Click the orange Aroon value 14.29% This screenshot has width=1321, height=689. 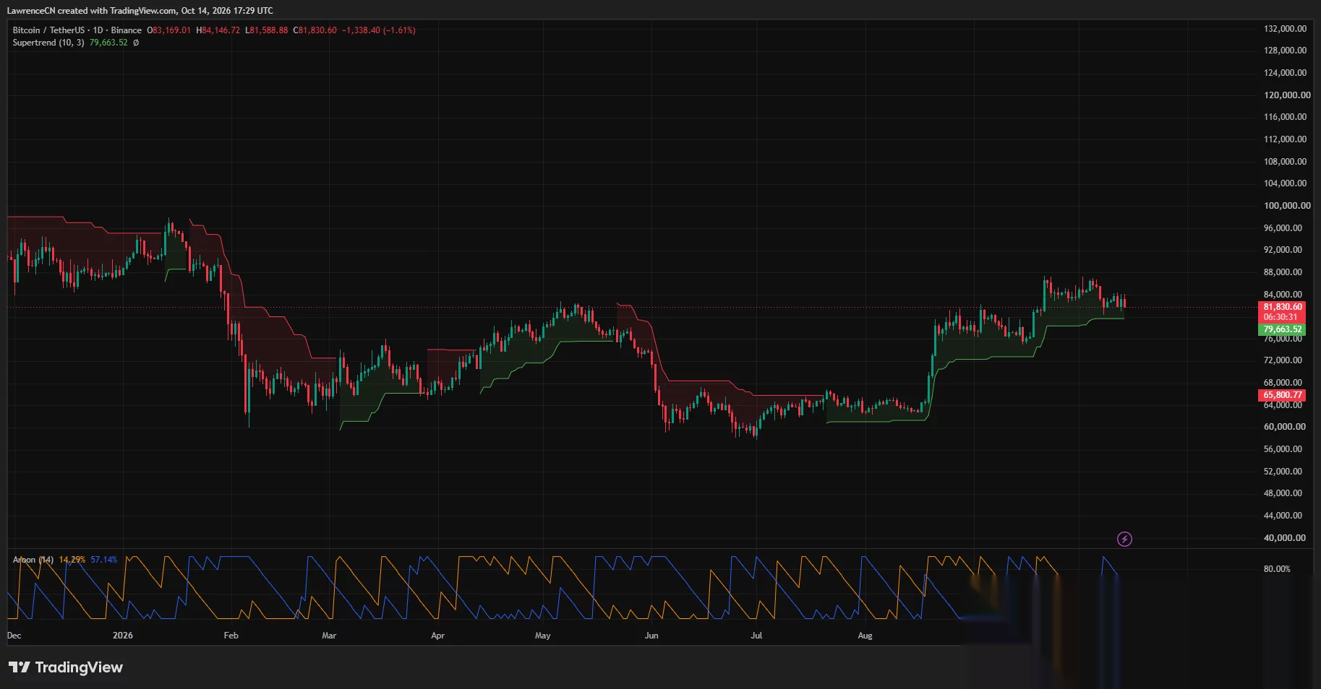click(72, 560)
